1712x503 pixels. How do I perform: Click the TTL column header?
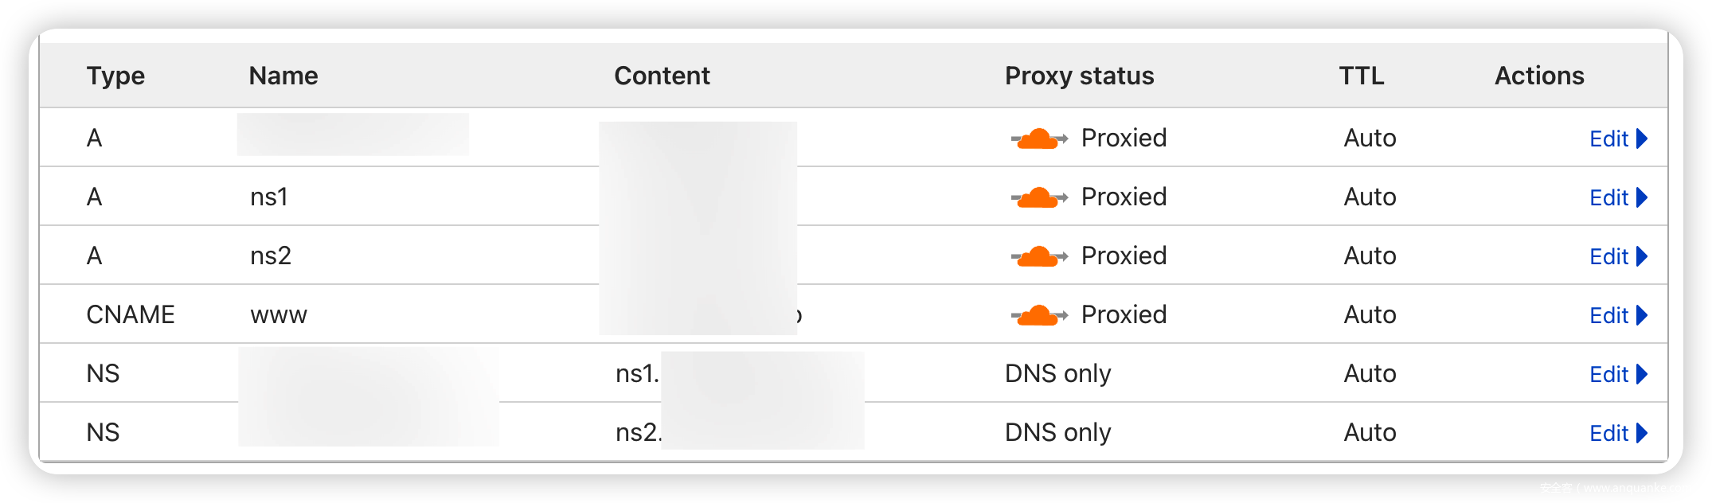tap(1361, 76)
